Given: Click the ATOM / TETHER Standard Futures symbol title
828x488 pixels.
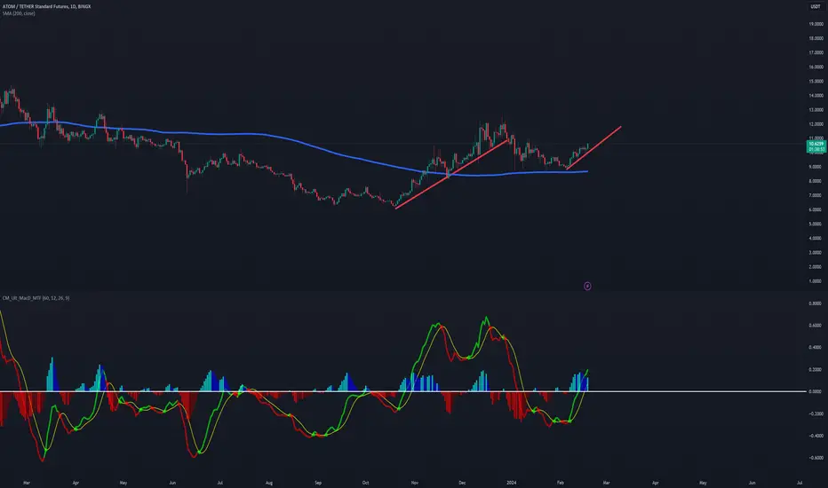Looking at the screenshot, I should point(46,6).
